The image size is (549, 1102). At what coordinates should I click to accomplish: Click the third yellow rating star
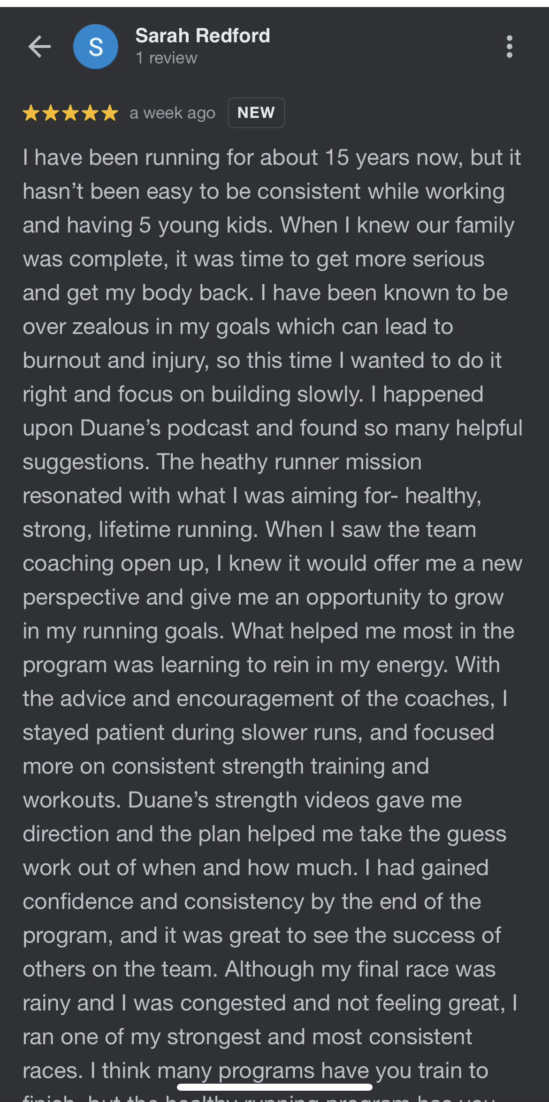70,113
